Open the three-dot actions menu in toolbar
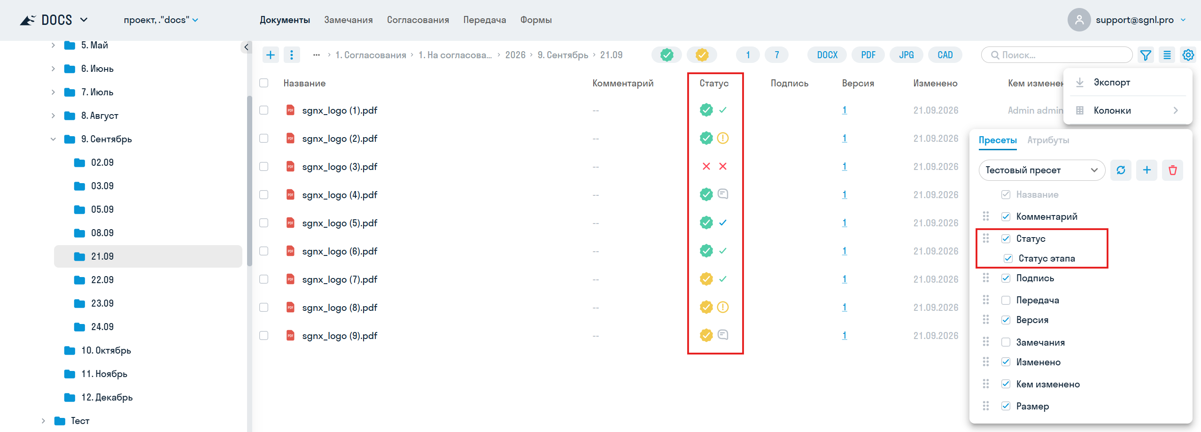The image size is (1201, 432). (x=292, y=55)
